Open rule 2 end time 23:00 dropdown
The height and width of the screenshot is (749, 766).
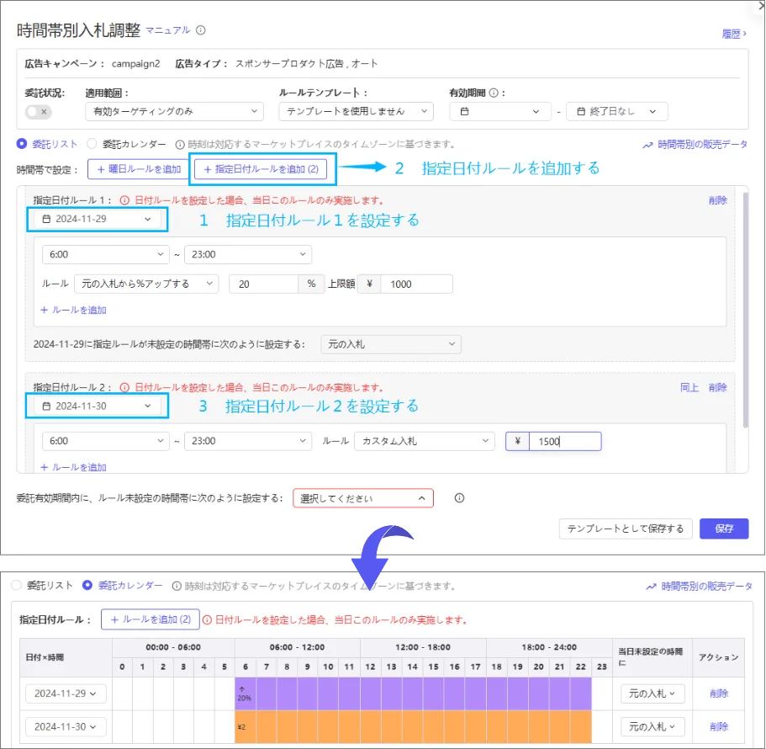click(x=248, y=441)
